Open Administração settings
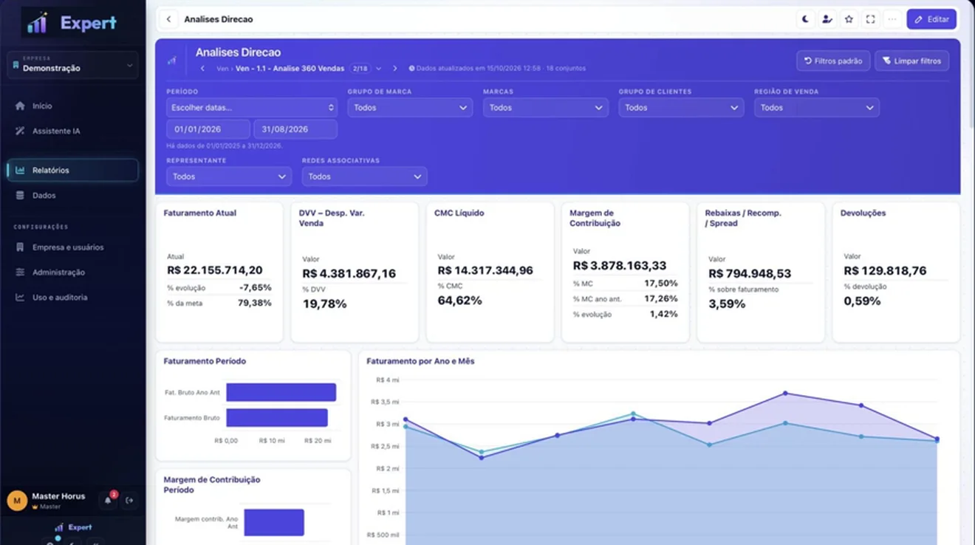The image size is (975, 545). click(x=72, y=272)
